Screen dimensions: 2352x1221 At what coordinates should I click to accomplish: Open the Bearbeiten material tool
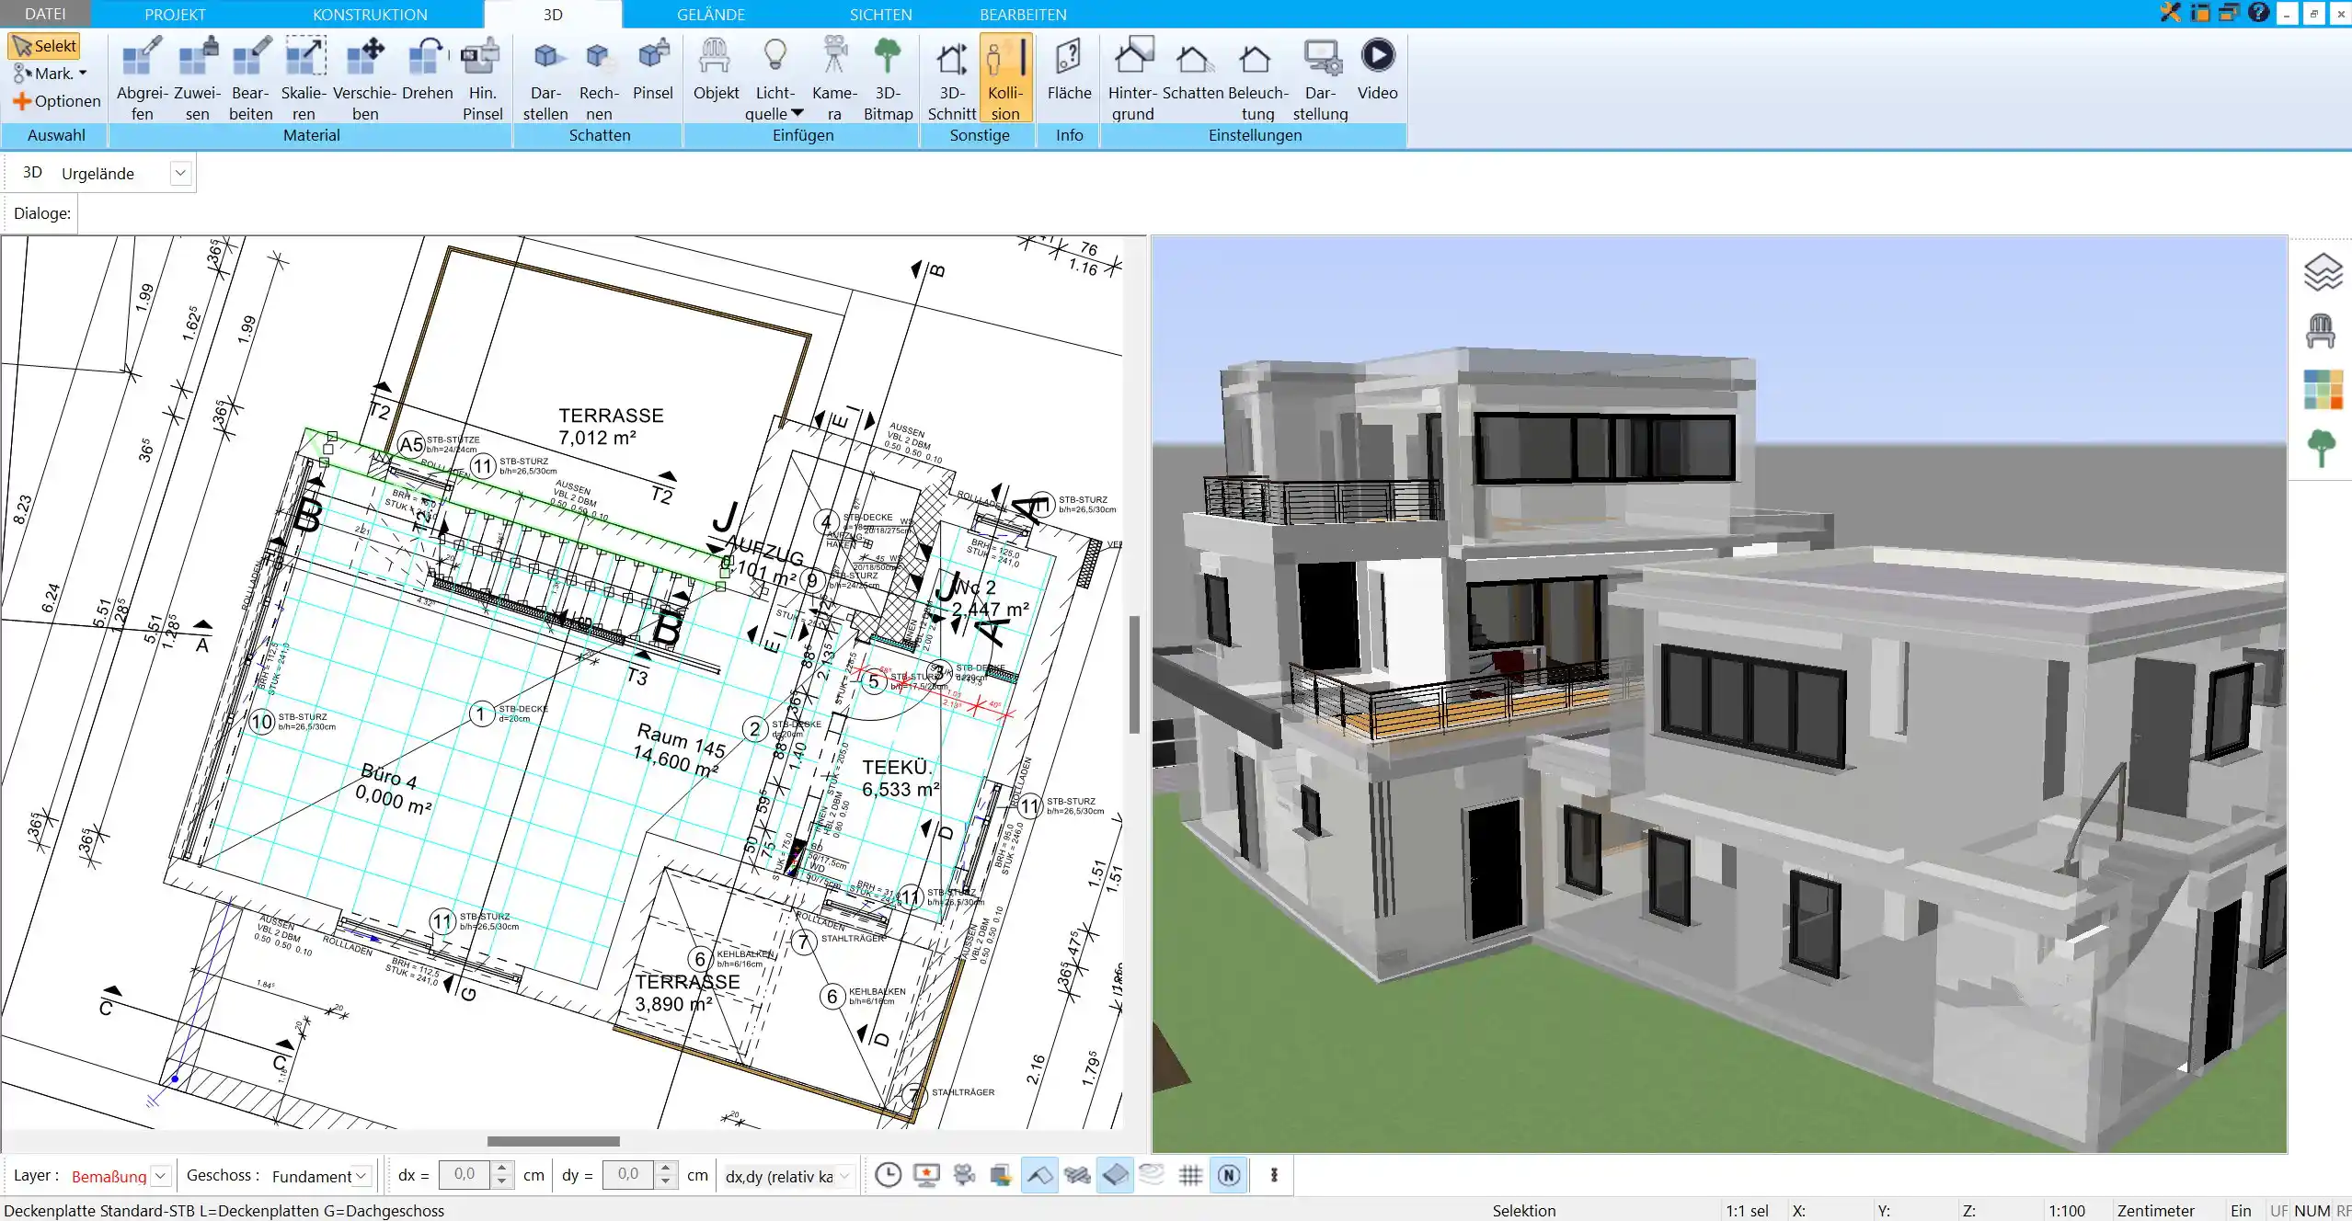250,79
